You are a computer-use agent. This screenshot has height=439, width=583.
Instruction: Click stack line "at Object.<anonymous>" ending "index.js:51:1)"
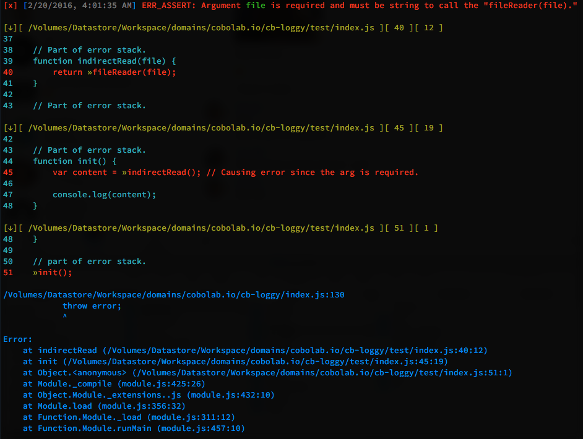point(268,373)
